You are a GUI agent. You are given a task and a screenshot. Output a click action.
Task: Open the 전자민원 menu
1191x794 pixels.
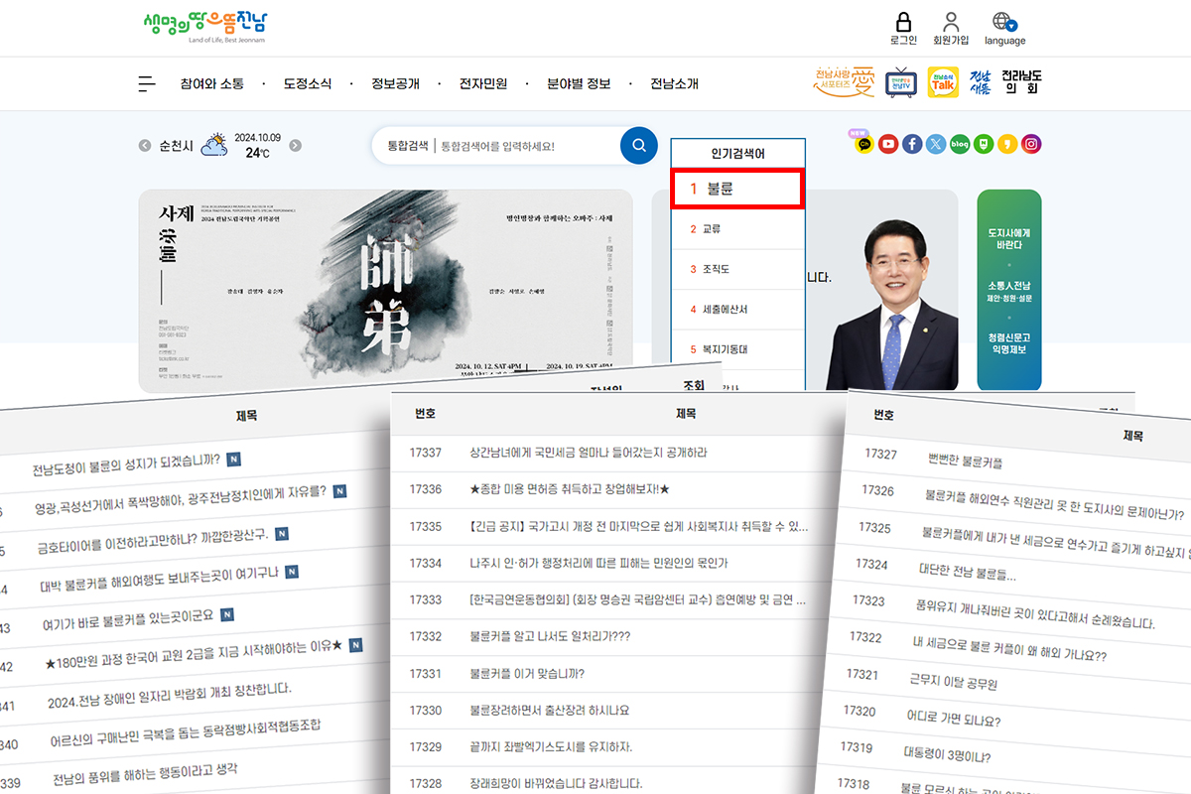pos(483,84)
